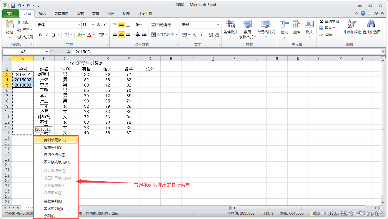Toggle bold formatting
Image resolution: width=388 pixels, height=219 pixels.
[40, 35]
